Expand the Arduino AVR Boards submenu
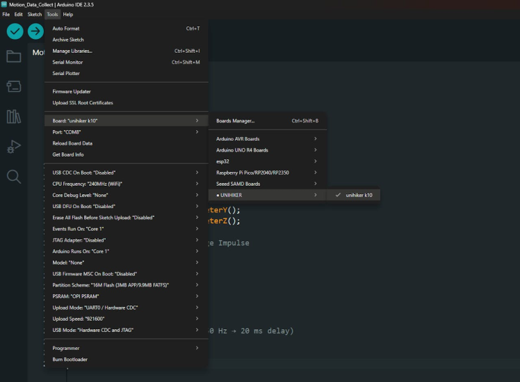 (267, 138)
